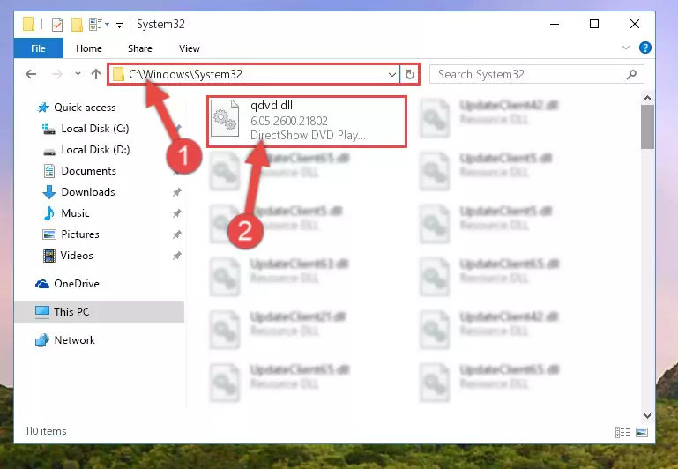Viewport: 678px width, 469px height.
Task: Select OneDrive in navigation pane
Action: pos(77,284)
